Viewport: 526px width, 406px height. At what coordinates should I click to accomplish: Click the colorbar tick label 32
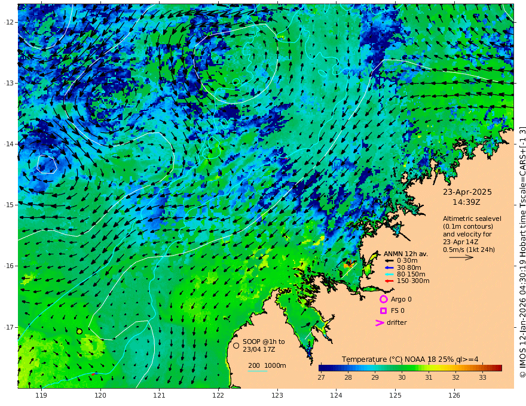(455, 377)
